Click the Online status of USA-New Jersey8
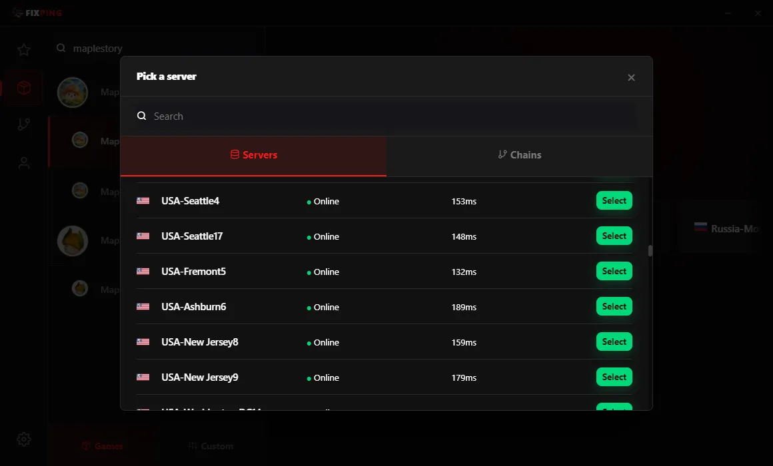 (x=323, y=342)
